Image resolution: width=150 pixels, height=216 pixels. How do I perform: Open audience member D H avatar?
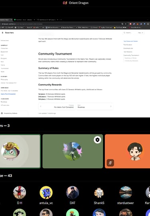[20, 192]
